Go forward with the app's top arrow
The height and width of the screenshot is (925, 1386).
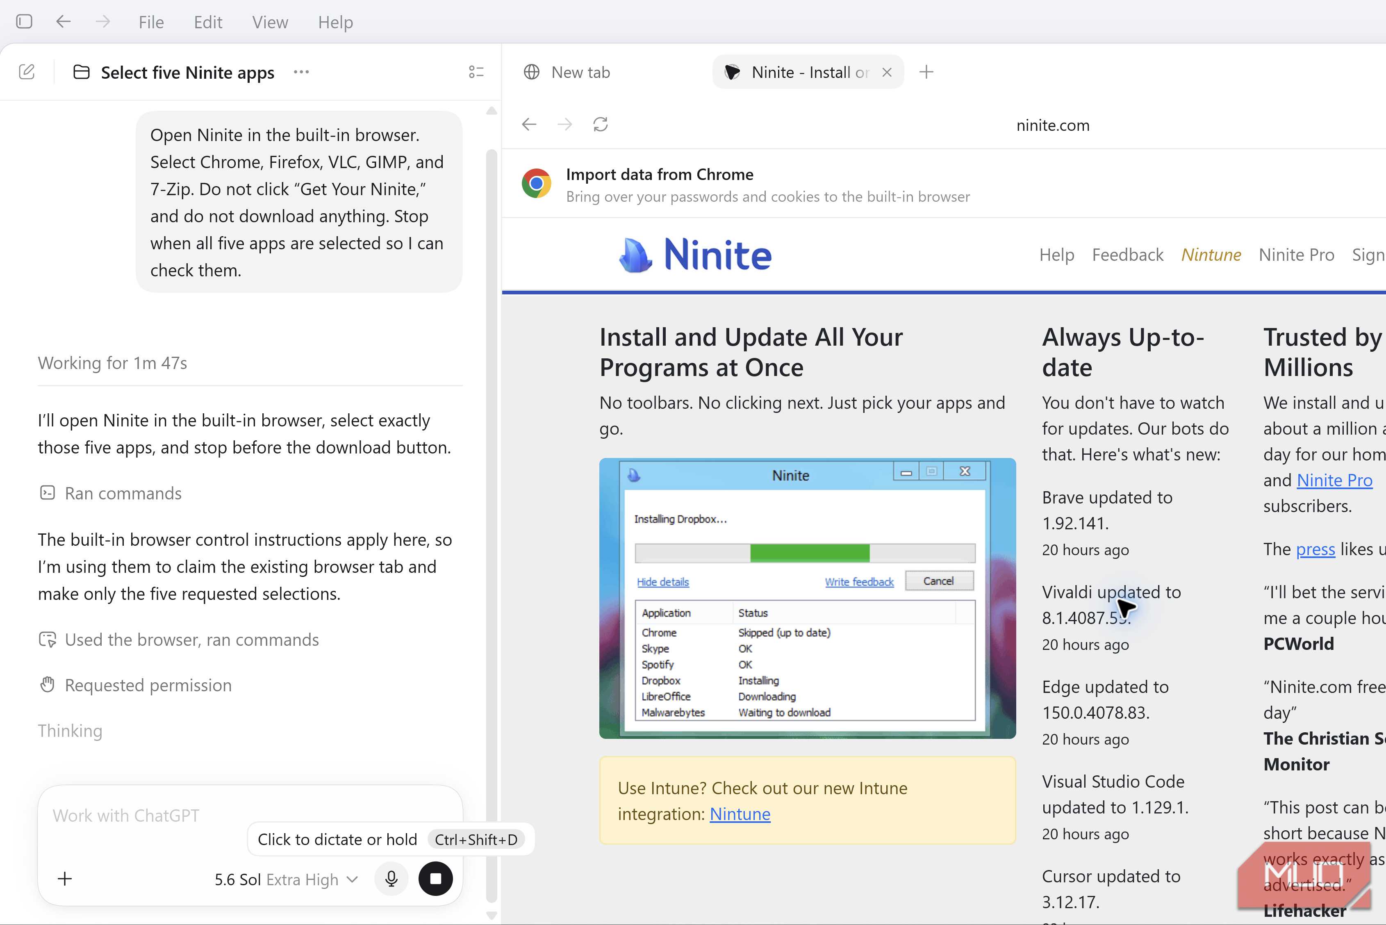[x=103, y=22]
